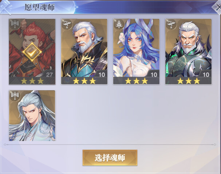
Task: Click the three-star rating under red-haired hero
Action: [32, 81]
